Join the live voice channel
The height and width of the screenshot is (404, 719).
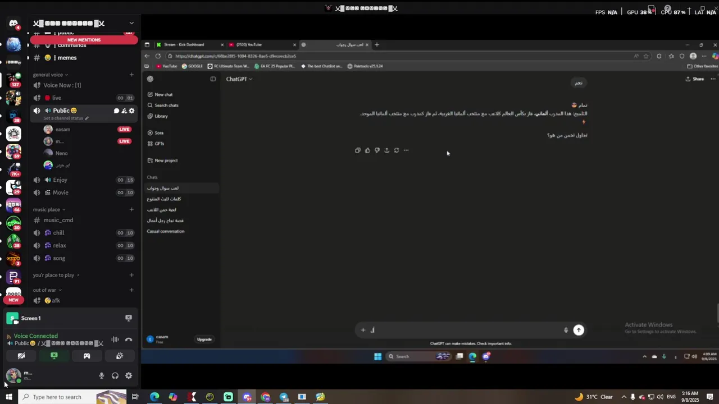pyautogui.click(x=84, y=98)
